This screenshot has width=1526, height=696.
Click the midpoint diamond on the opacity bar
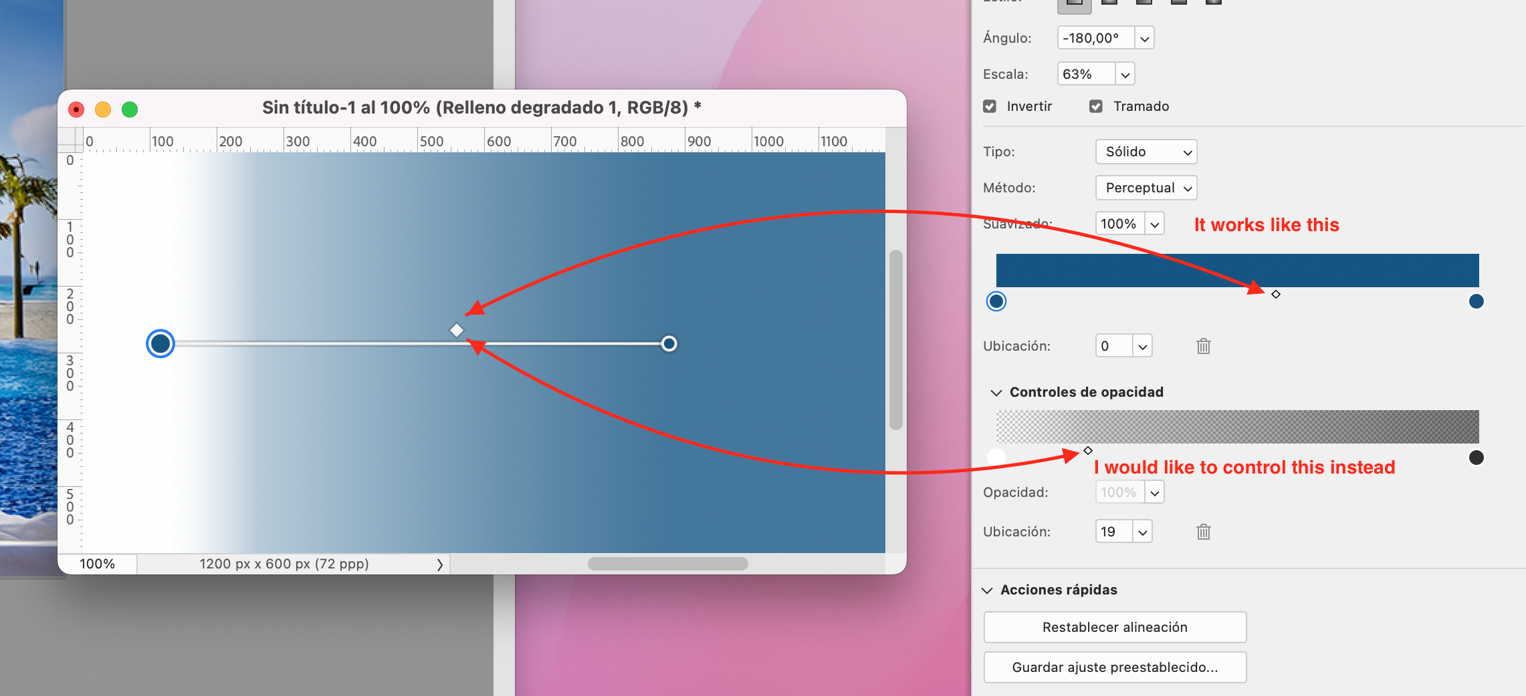point(1088,451)
